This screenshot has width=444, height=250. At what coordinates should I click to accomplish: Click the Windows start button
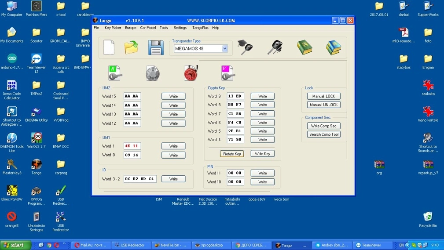15,245
